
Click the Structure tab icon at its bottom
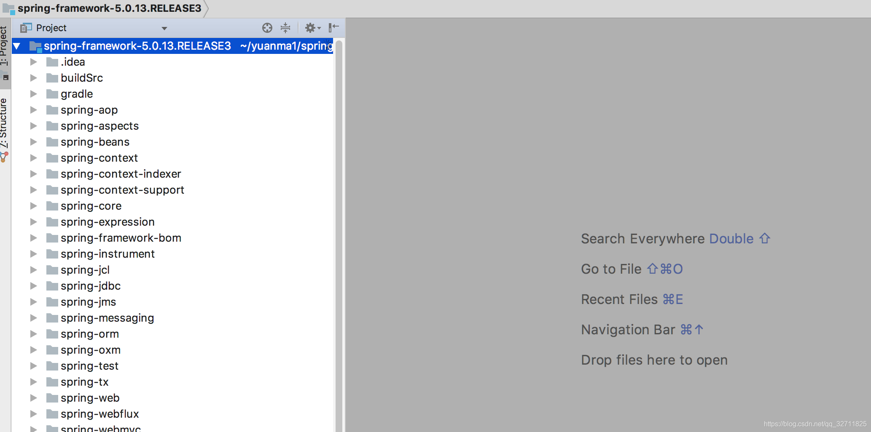pos(4,157)
